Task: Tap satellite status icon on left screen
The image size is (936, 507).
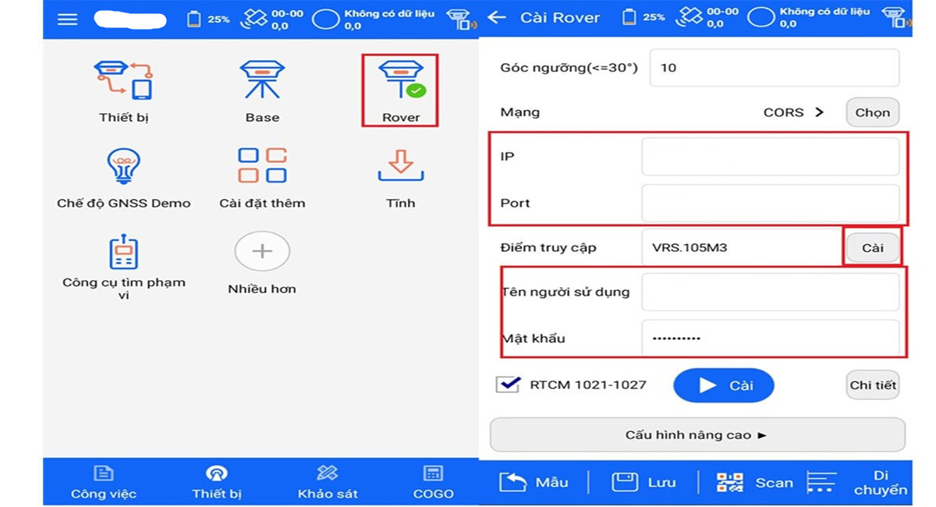Action: click(x=253, y=19)
